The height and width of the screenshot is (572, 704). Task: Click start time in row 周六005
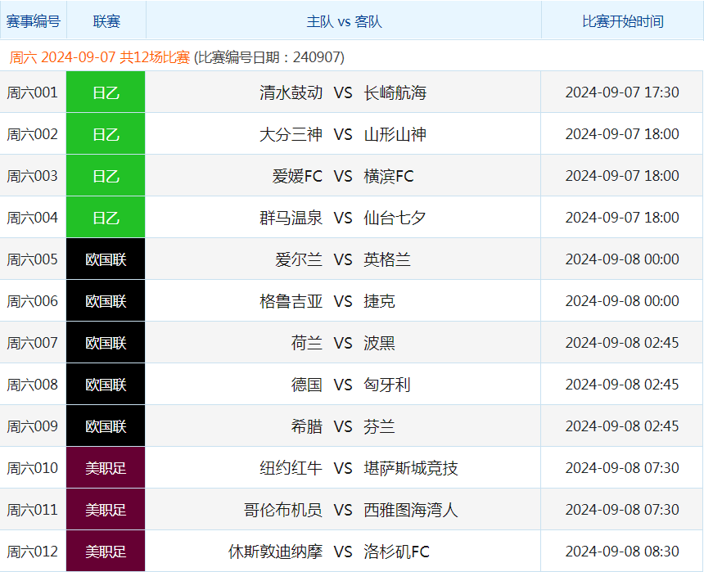[x=622, y=259]
